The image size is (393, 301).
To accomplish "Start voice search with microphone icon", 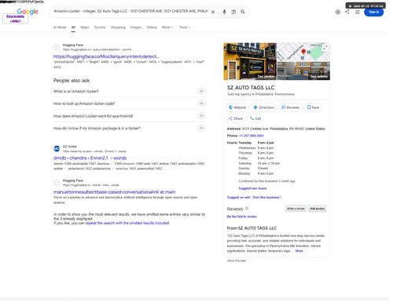I will click(x=224, y=12).
